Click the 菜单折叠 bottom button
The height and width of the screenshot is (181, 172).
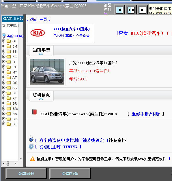click(70, 174)
